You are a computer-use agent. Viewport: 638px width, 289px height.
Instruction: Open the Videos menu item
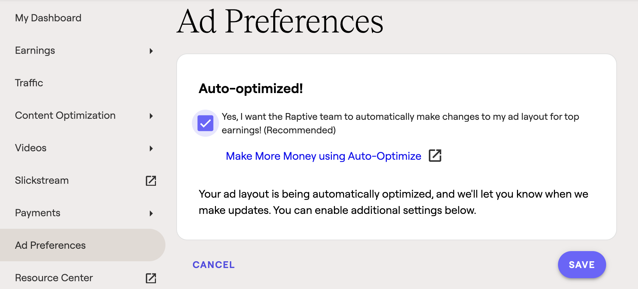31,148
